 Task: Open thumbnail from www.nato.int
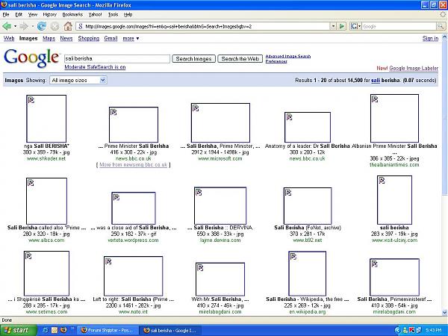[134, 276]
